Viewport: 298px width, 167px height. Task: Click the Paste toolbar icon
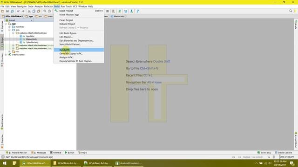pyautogui.click(x=39, y=11)
